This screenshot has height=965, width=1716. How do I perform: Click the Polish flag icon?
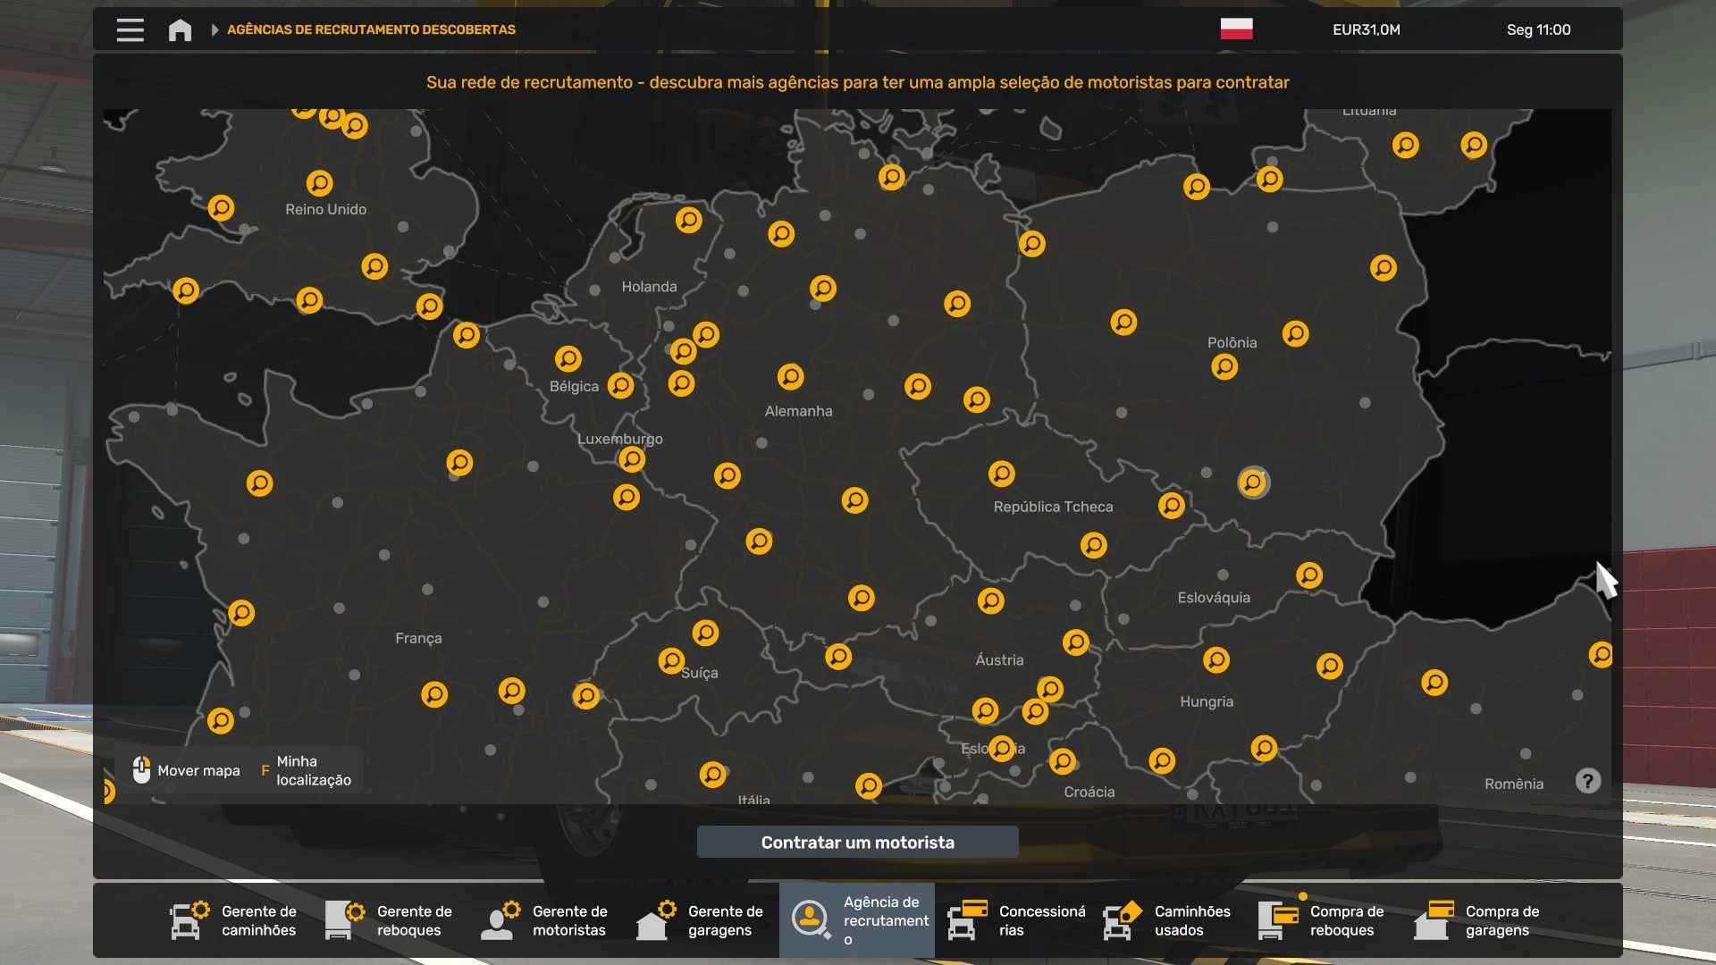point(1236,29)
